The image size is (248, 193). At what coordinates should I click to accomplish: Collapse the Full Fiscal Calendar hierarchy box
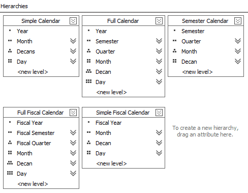(x=73, y=113)
